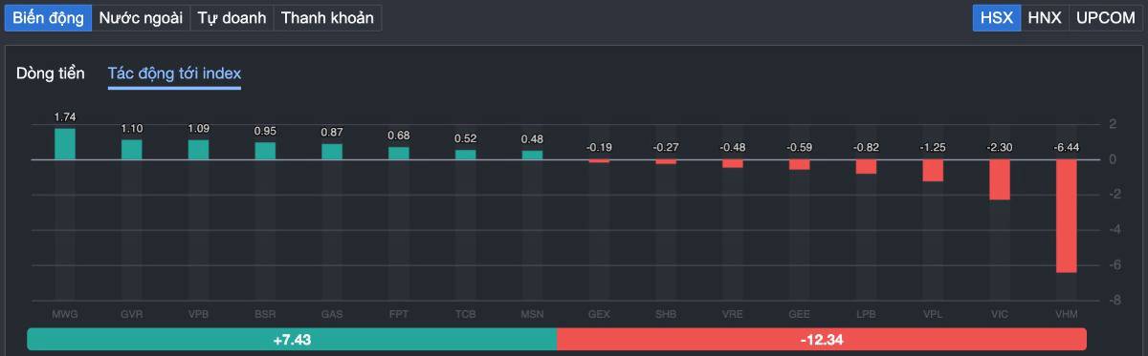
Task: Click the green +7.43 total segment
Action: click(x=292, y=340)
